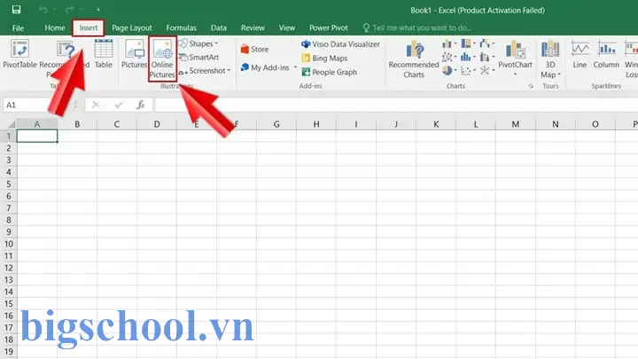Open the pie or doughnut chart dropdown
This screenshot has width=638, height=359.
[x=449, y=70]
